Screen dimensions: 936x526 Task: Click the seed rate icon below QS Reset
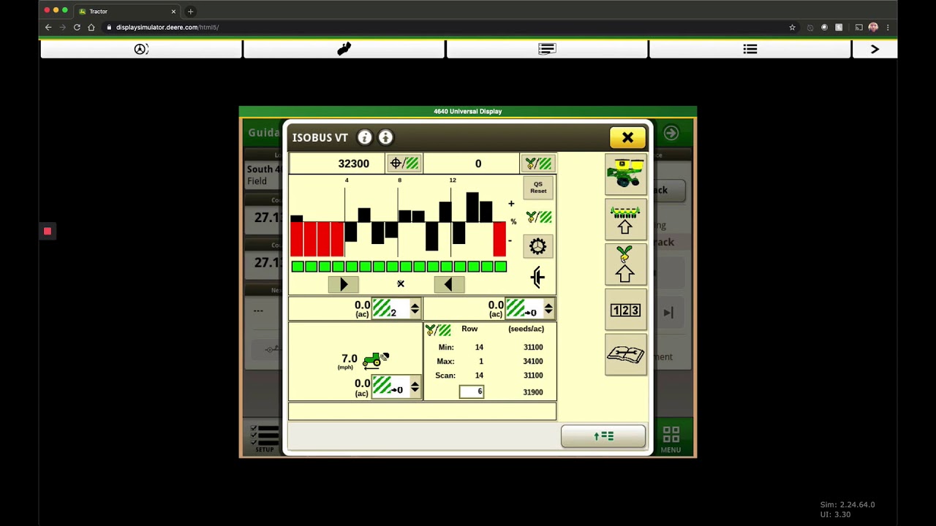click(x=538, y=217)
